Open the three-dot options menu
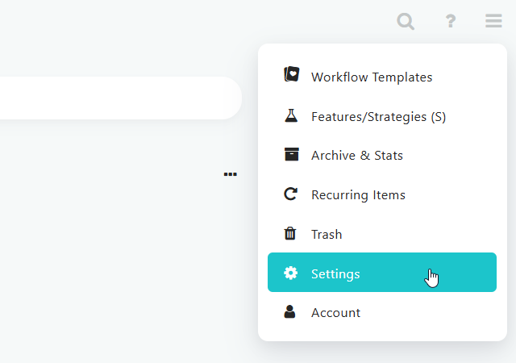The width and height of the screenshot is (516, 363). click(x=230, y=174)
